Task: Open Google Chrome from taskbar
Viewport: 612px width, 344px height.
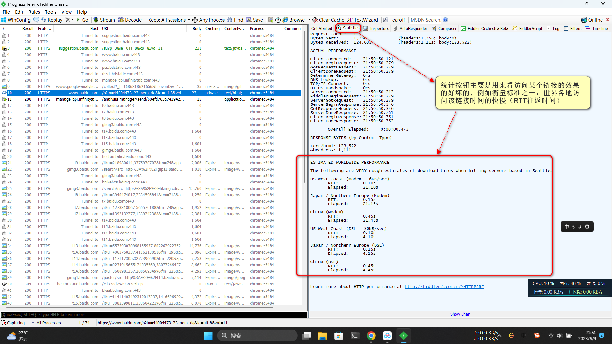Action: point(371,336)
